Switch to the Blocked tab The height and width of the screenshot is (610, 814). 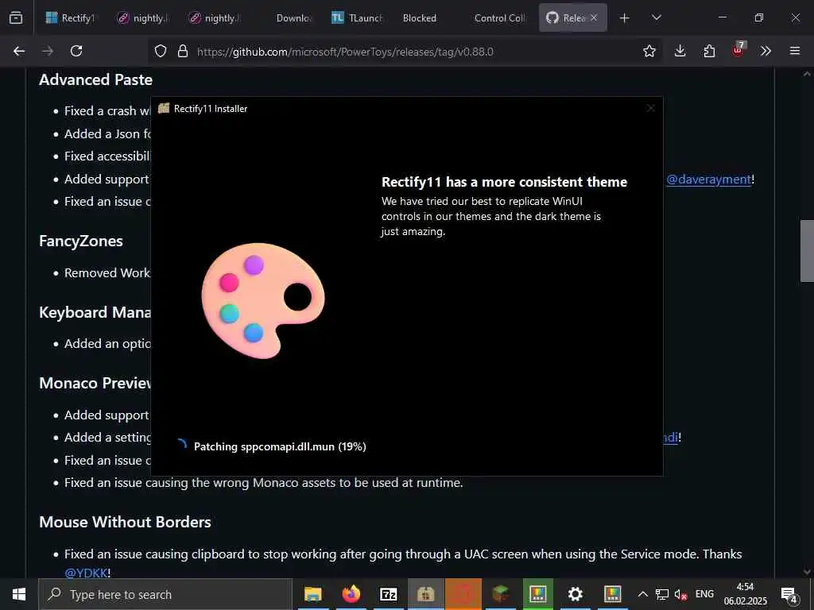tap(420, 17)
